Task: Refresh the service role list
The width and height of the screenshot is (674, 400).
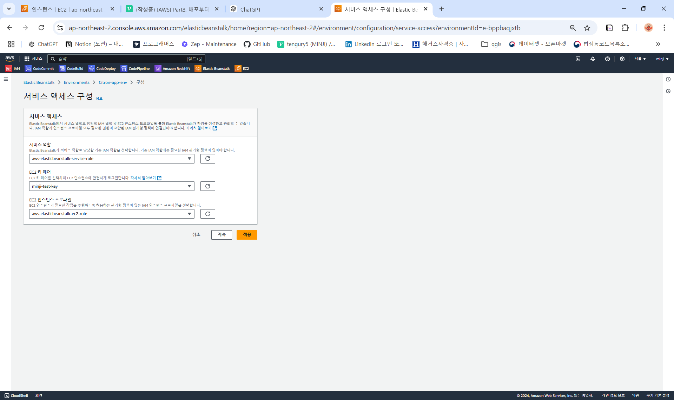Action: [207, 159]
